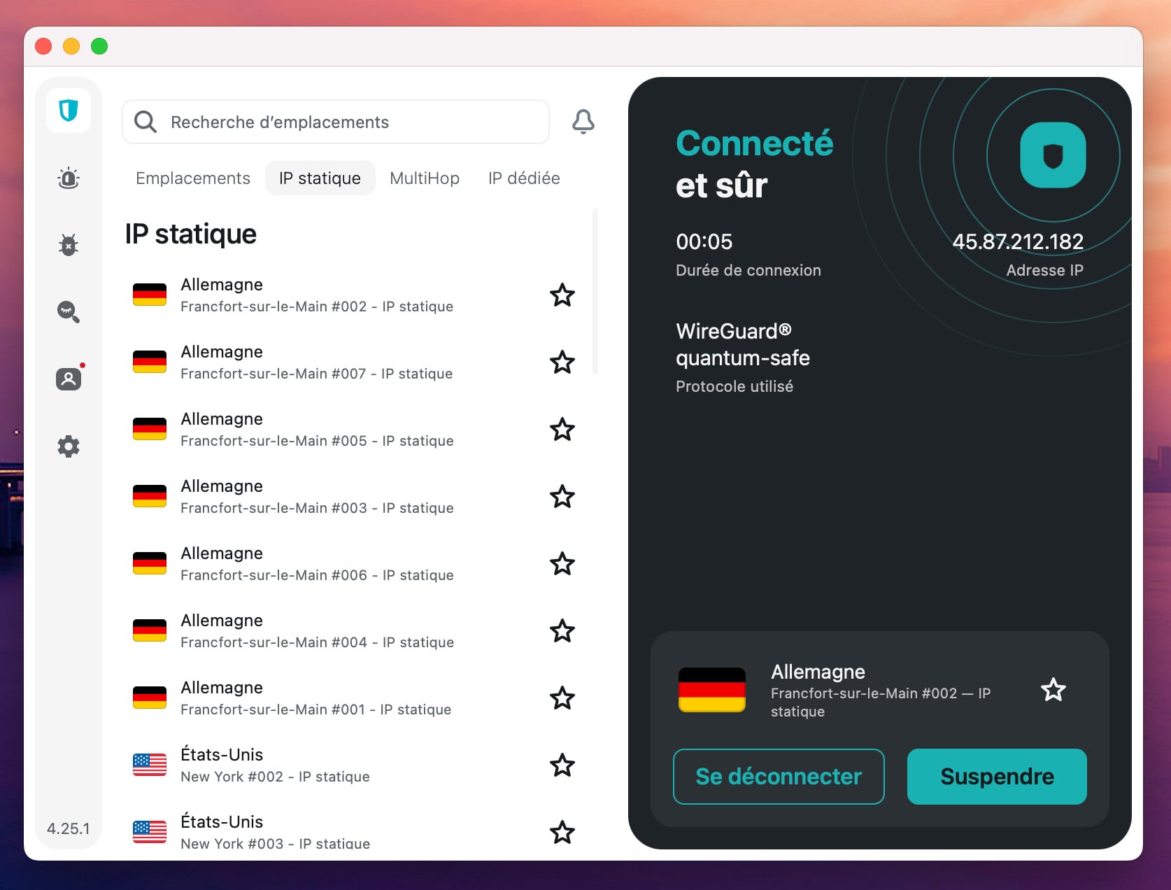This screenshot has width=1171, height=890.
Task: Open the Alert siren section in sidebar
Action: point(69,178)
